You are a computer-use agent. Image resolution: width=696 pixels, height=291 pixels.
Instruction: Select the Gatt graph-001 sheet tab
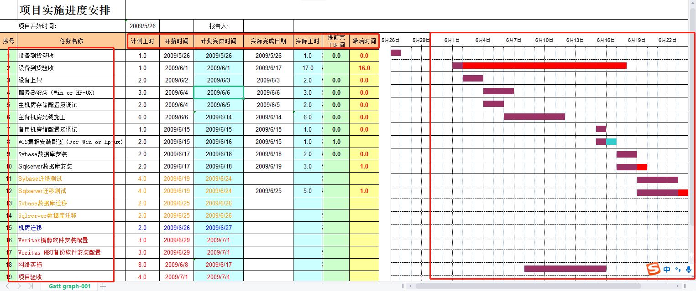[70, 286]
